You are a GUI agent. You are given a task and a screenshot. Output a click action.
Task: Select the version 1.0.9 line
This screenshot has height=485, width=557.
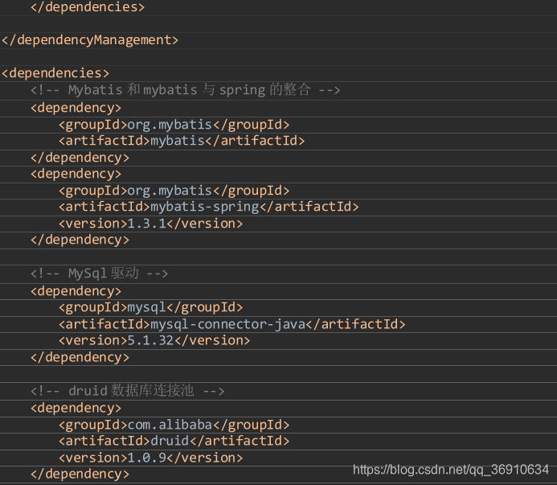point(151,458)
